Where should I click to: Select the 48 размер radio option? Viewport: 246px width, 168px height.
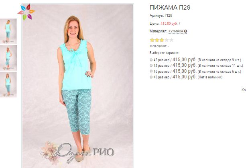pos(151,77)
